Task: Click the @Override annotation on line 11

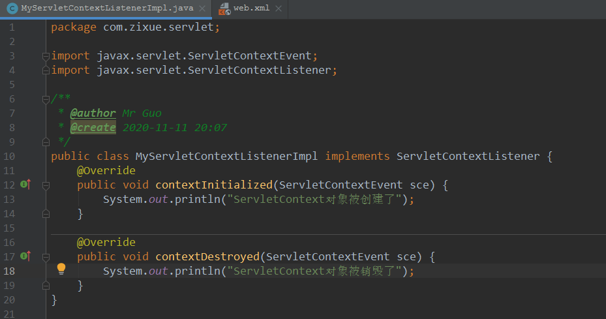Action: coord(106,170)
